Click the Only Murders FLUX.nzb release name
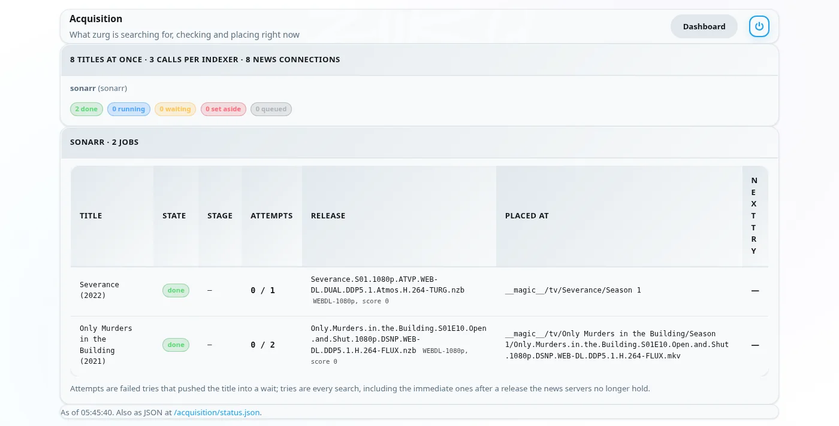This screenshot has height=426, width=839. coord(399,339)
